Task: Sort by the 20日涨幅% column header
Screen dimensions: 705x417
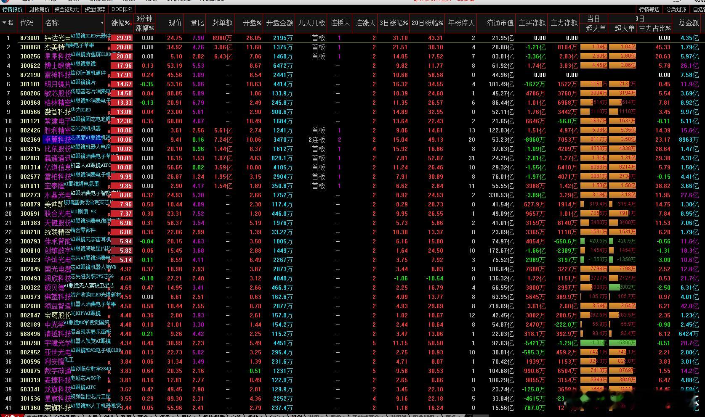Action: pyautogui.click(x=427, y=23)
